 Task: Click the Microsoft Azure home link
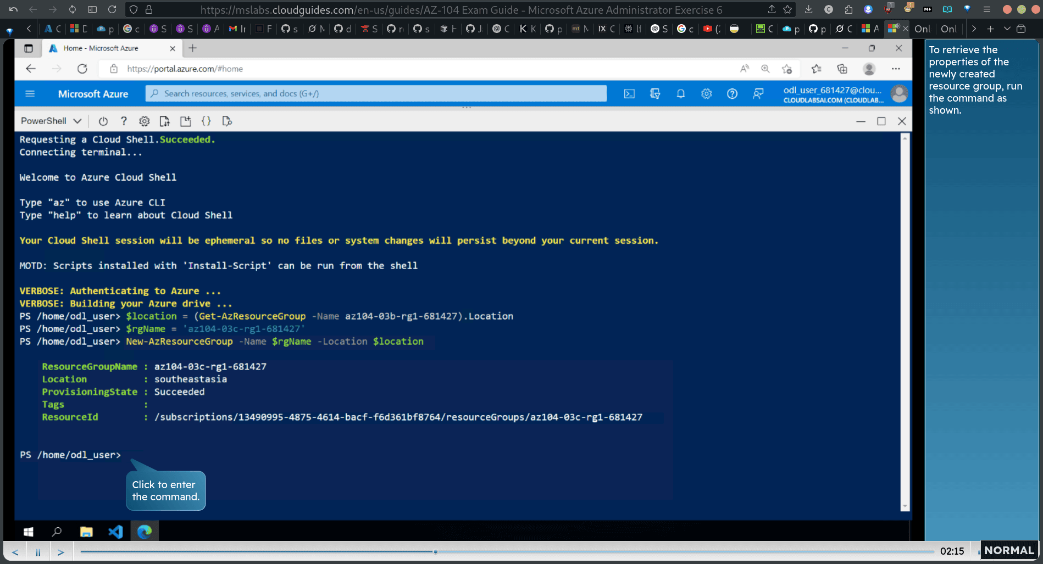click(93, 94)
